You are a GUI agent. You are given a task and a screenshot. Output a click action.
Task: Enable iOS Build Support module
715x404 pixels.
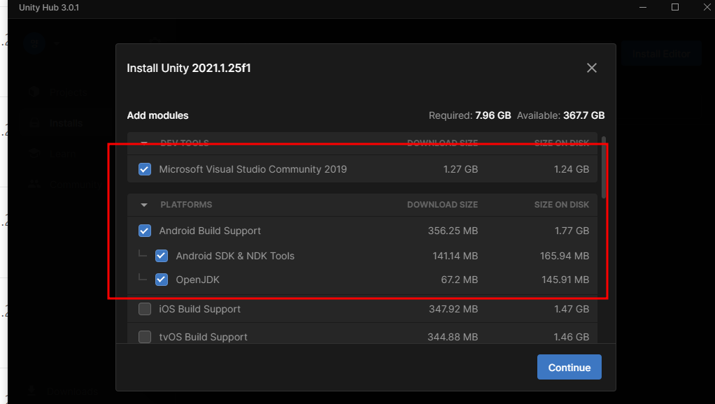tap(145, 309)
